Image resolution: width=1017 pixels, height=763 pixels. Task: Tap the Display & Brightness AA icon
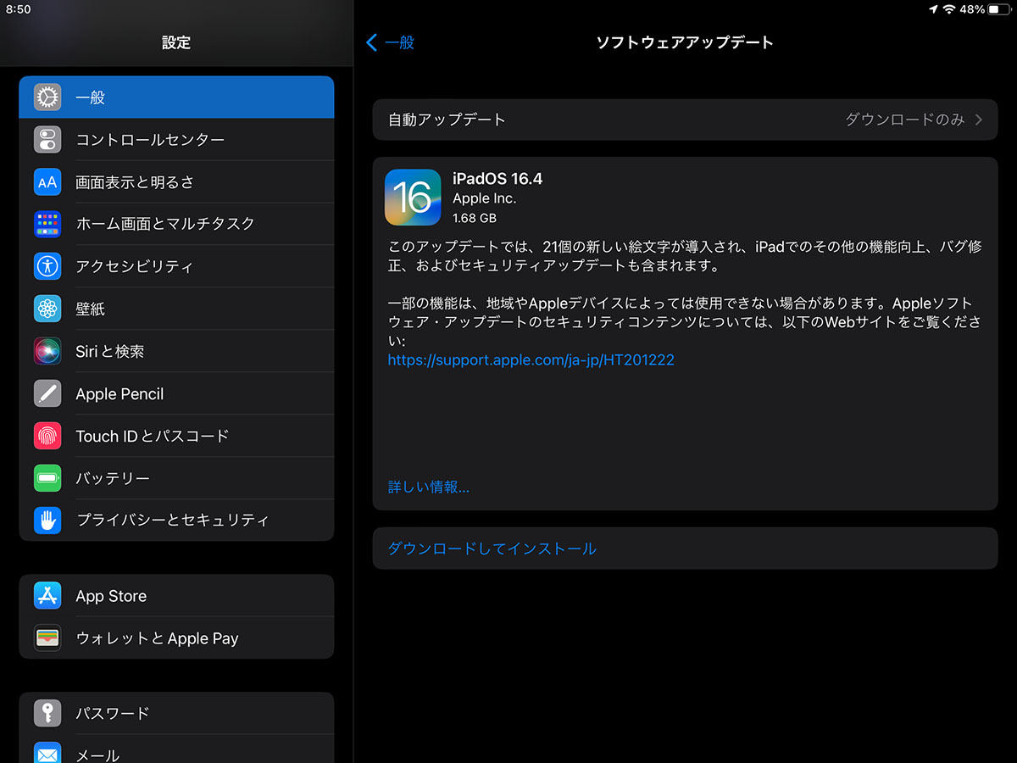47,182
